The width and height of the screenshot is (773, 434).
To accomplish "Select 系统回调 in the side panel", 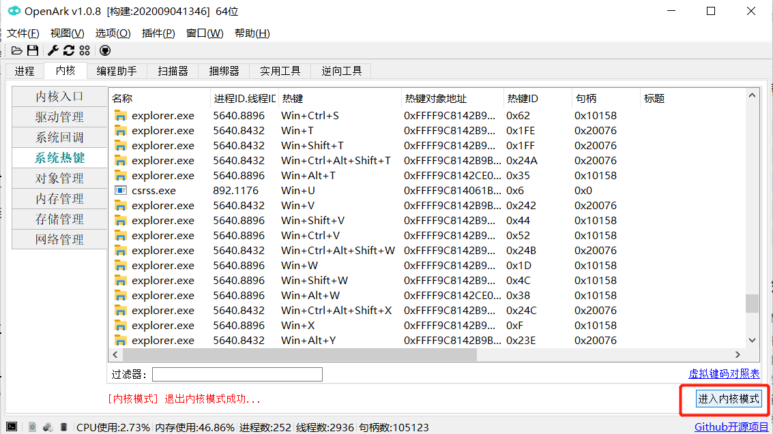I will click(59, 138).
